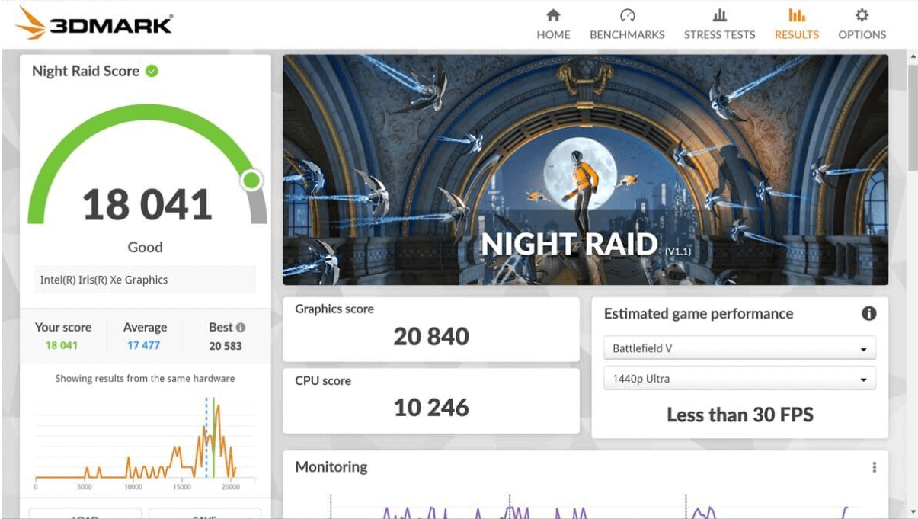Screen dimensions: 918x519
Task: Click the green validation checkmark icon
Action: [152, 71]
